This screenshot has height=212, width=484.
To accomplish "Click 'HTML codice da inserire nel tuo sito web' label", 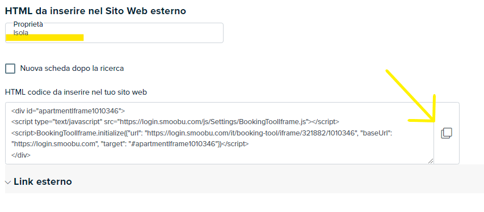I will [x=76, y=92].
